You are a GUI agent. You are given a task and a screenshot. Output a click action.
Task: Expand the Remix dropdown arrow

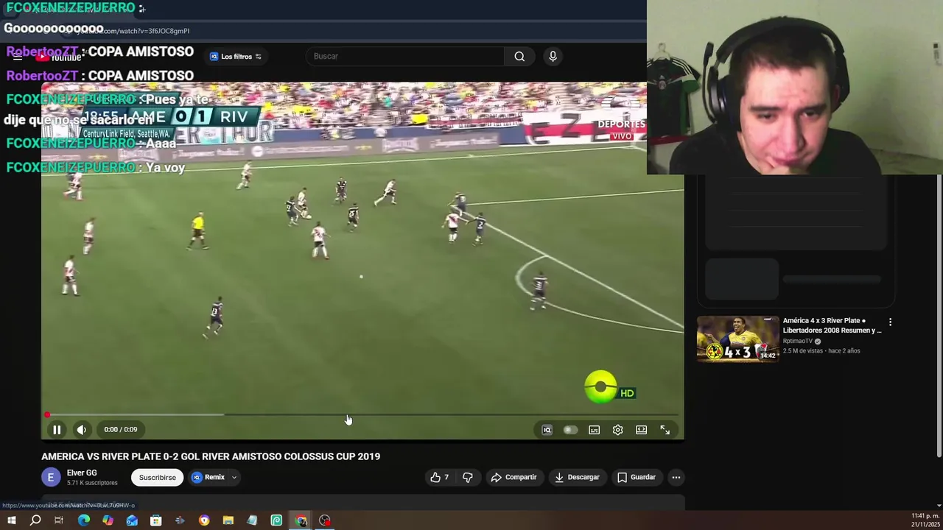234,478
